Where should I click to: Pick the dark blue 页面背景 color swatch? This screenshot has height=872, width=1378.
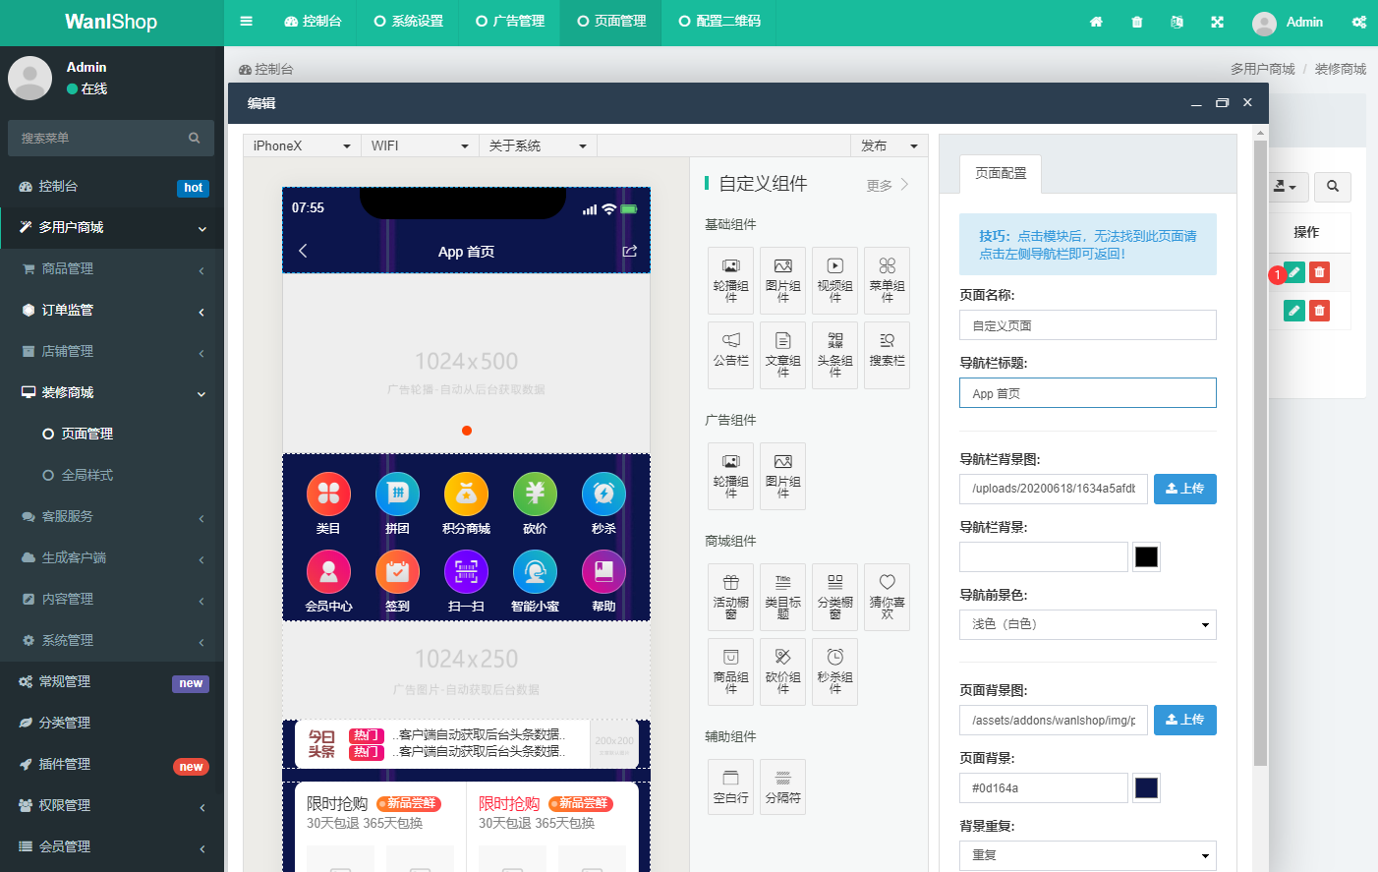coord(1146,787)
